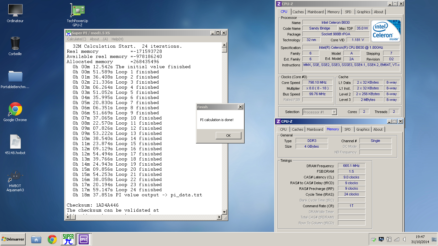Select About tab in lower CPU-Z window
Screen dimensions: 438x246
[x=378, y=129]
